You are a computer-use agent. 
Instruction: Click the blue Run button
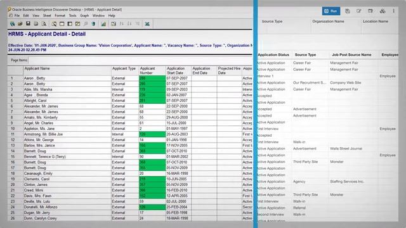click(x=331, y=11)
